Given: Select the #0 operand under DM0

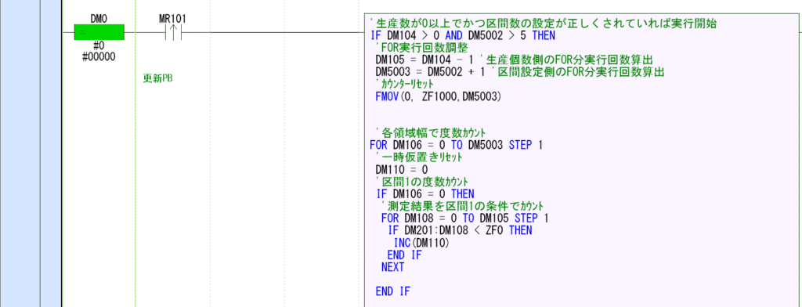Looking at the screenshot, I should (99, 46).
